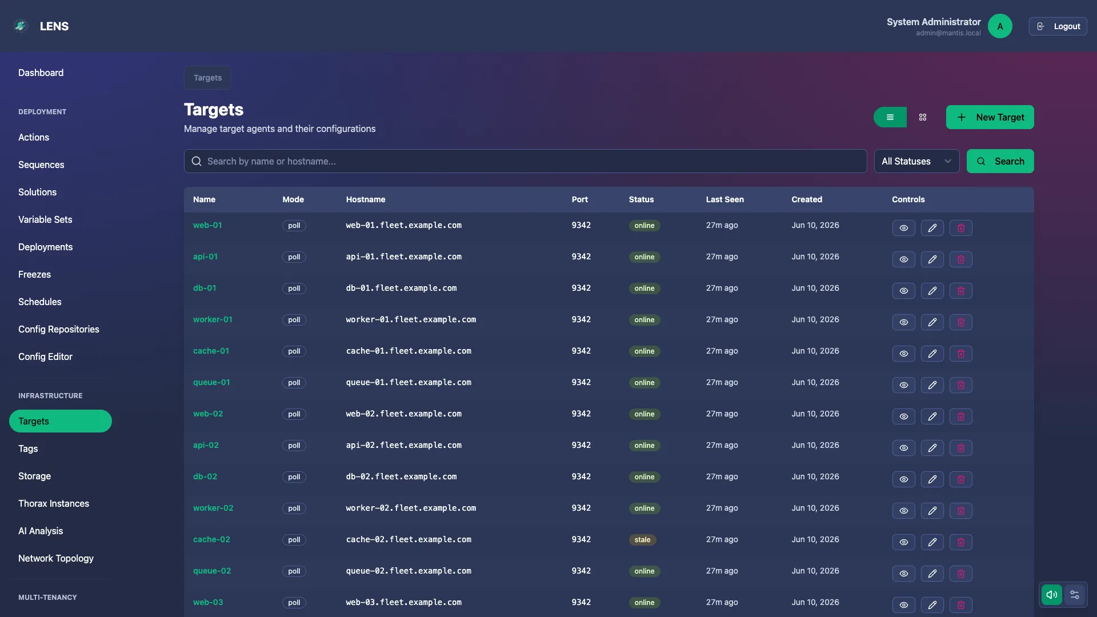The width and height of the screenshot is (1097, 617).
Task: Open the All Statuses dropdown
Action: point(916,161)
